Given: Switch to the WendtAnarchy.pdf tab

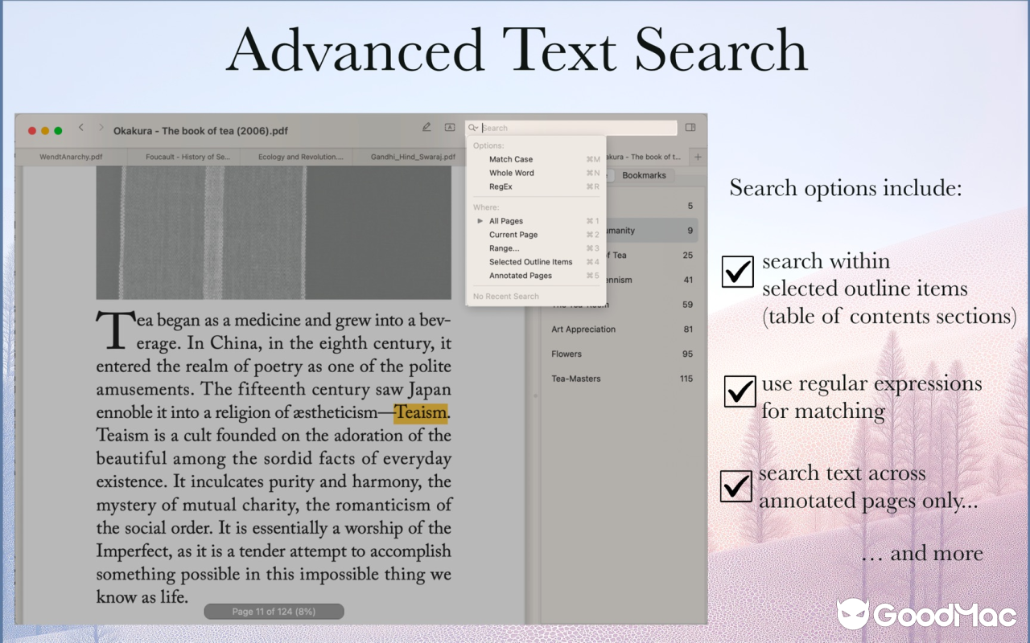Looking at the screenshot, I should (x=71, y=157).
